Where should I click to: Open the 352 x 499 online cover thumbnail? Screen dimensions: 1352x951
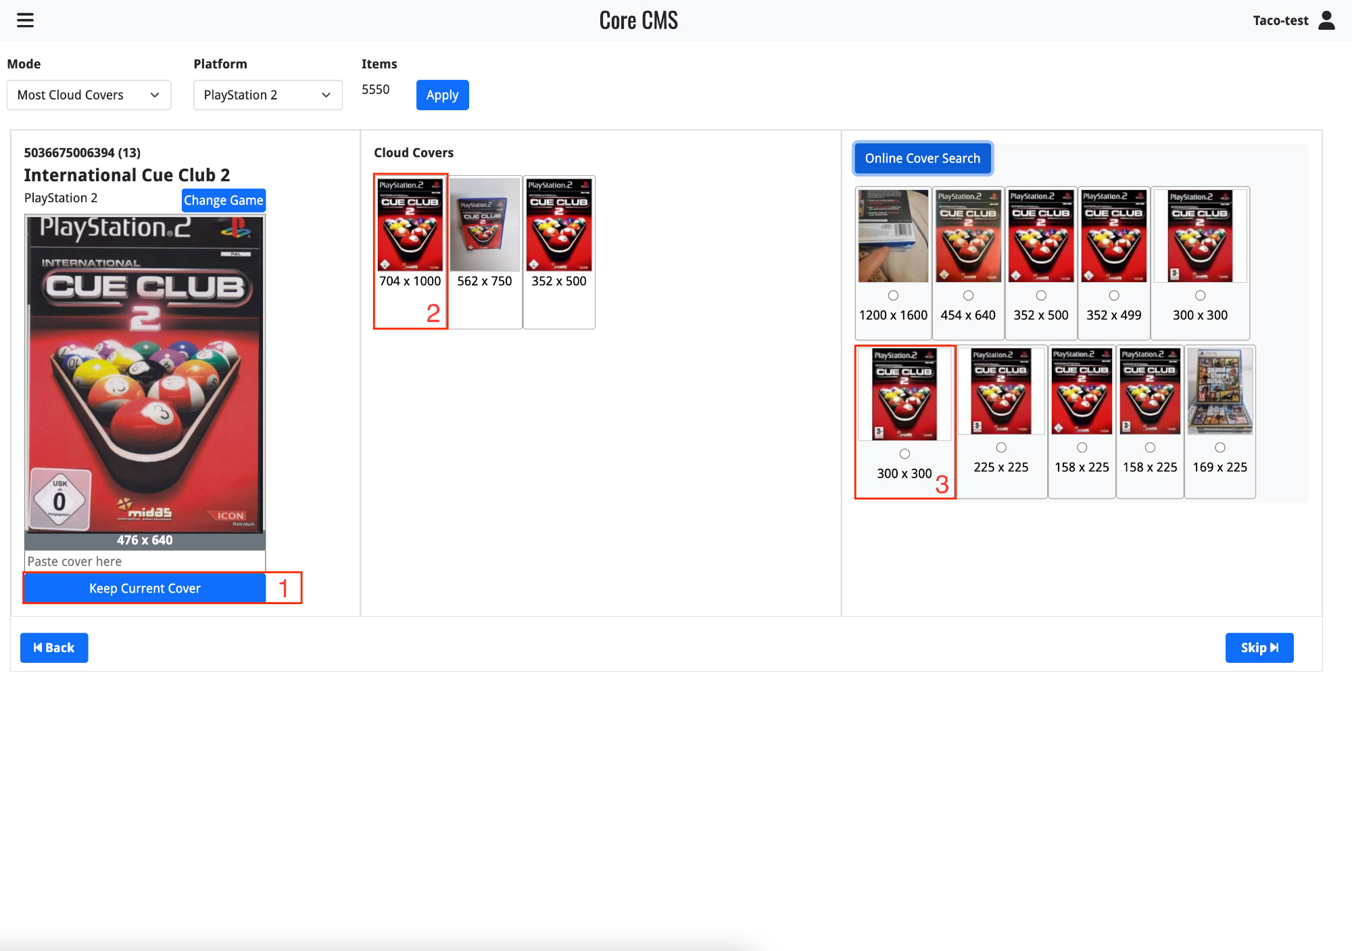click(1114, 236)
